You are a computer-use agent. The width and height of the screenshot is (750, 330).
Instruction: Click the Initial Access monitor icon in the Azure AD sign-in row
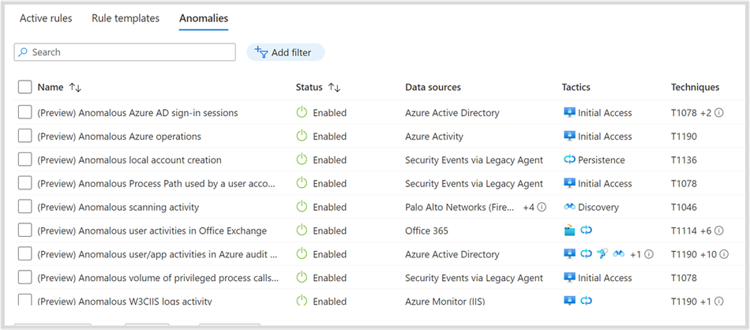pyautogui.click(x=569, y=112)
